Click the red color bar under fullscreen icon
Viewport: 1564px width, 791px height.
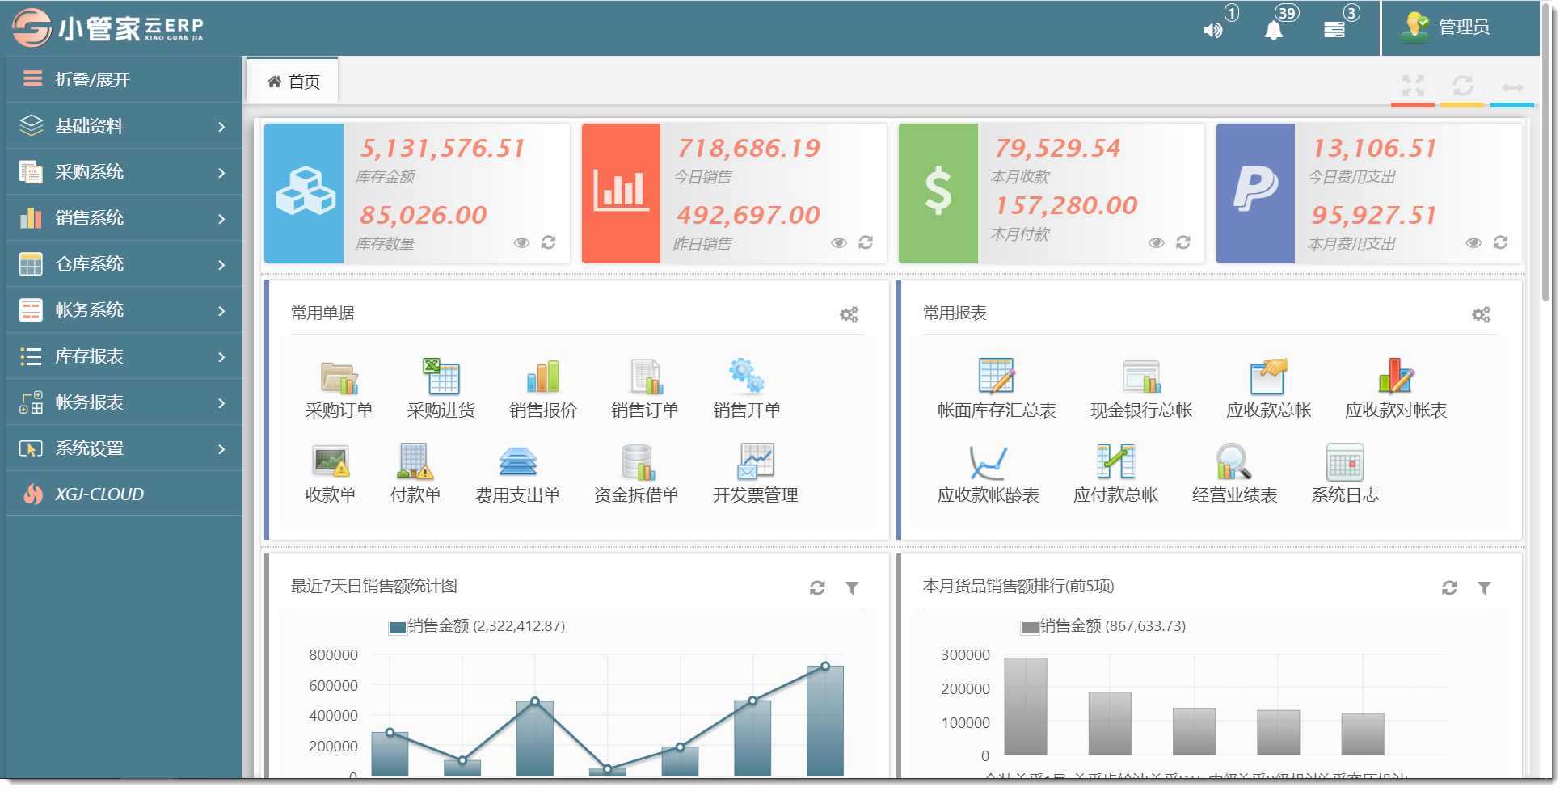[x=1413, y=105]
